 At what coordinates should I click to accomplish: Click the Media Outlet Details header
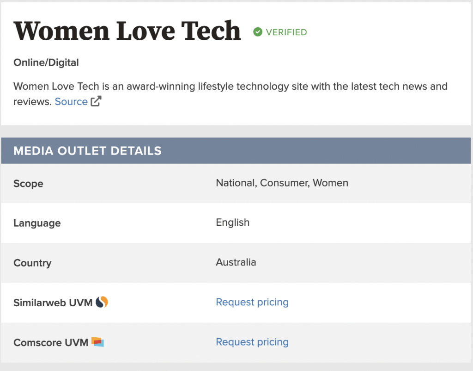tap(88, 151)
